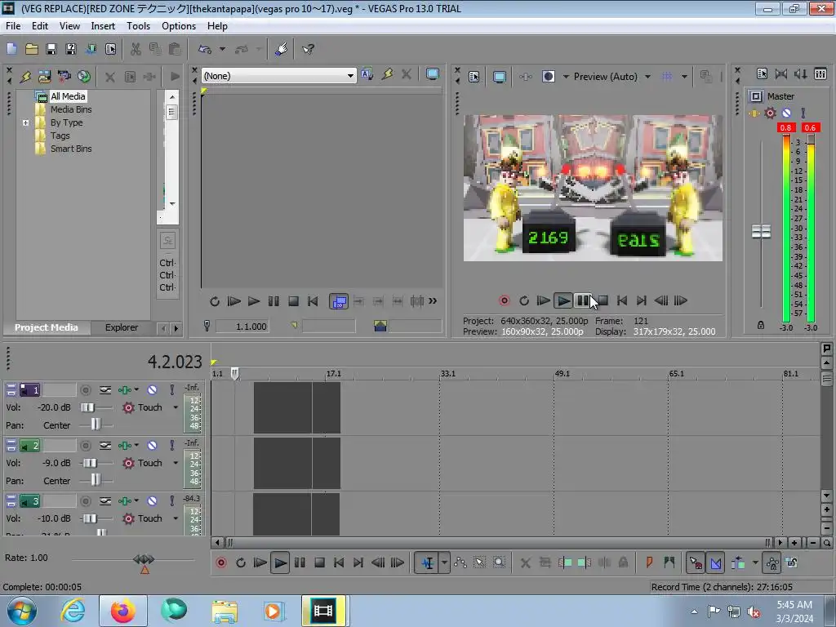This screenshot has height=627, width=836.
Task: Click the Undo arrow in main toolbar
Action: (205, 49)
